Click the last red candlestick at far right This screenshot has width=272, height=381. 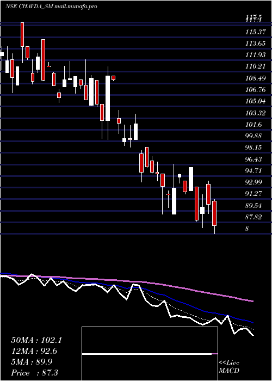(x=214, y=213)
